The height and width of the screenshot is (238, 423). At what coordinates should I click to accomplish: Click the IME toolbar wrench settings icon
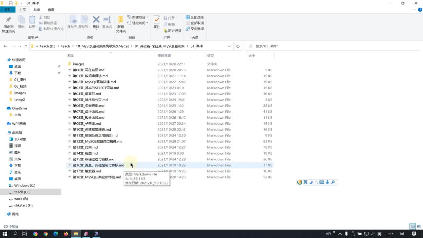pos(333,182)
